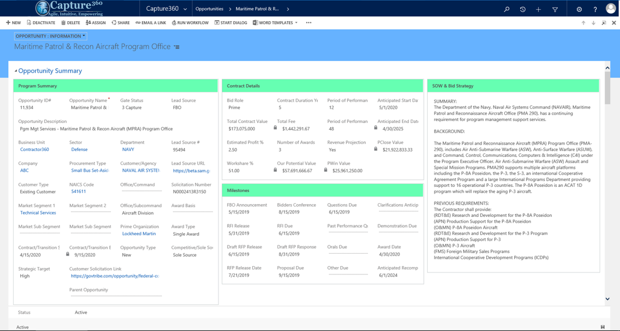This screenshot has height=331, width=620.
Task: Expand chevron after Maritime Patrol breadcrumb
Action: click(288, 9)
